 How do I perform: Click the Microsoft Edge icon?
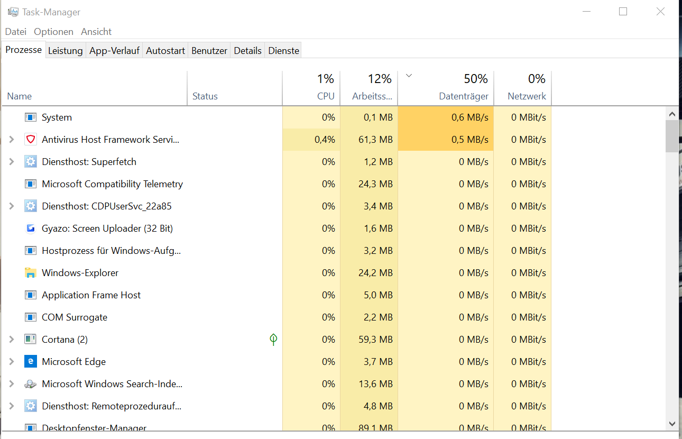pos(31,362)
